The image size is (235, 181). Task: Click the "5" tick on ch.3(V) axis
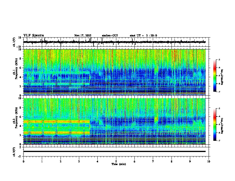[21, 147]
